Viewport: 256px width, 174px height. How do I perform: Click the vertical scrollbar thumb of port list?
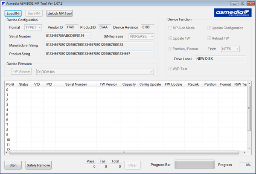(249, 108)
